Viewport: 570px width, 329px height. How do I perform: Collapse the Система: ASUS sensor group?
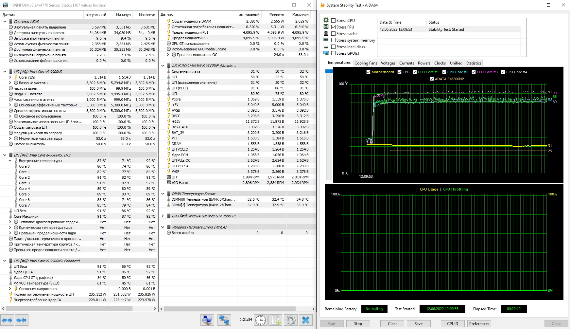(5, 22)
